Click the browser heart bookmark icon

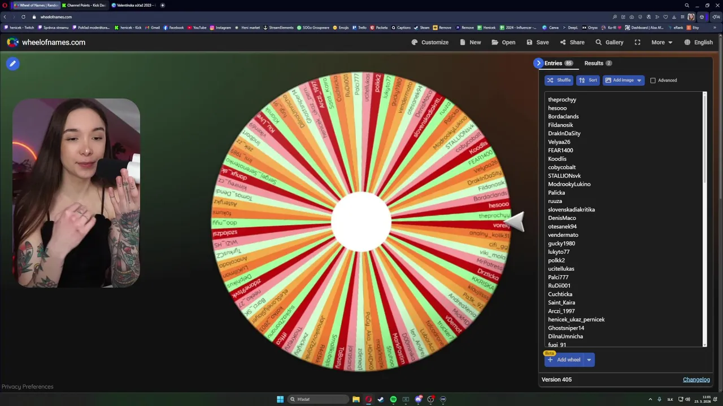click(666, 17)
